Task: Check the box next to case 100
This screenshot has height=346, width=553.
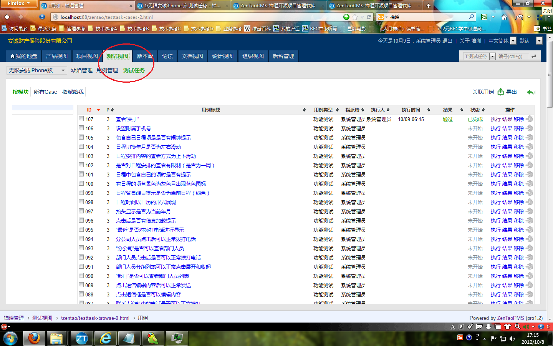Action: click(81, 183)
